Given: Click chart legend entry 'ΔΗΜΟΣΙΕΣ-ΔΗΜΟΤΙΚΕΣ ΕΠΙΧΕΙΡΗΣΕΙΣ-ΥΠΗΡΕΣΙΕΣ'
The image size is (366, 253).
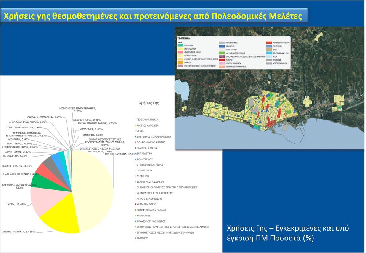Looking at the screenshot, I should point(166,187).
